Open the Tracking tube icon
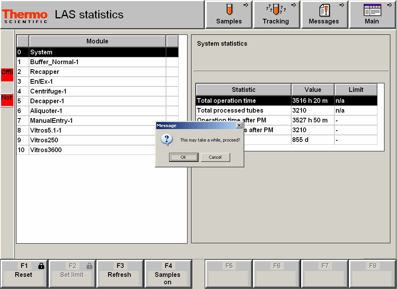The width and height of the screenshot is (397, 289). pos(276,9)
